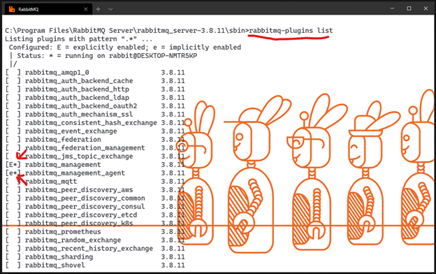
Task: Click version 3.8.11 on rabbitmq_shovel row
Action: tap(173, 265)
